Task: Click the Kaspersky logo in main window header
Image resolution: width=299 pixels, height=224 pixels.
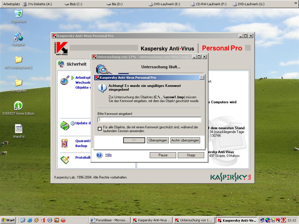Action: click(61, 48)
